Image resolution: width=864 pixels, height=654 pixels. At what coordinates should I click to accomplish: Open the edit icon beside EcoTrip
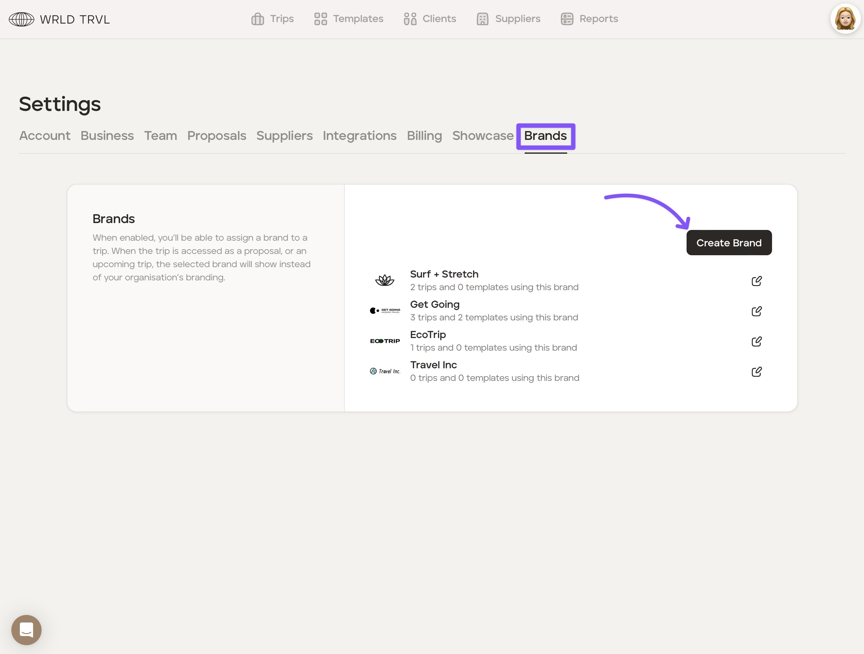point(756,341)
